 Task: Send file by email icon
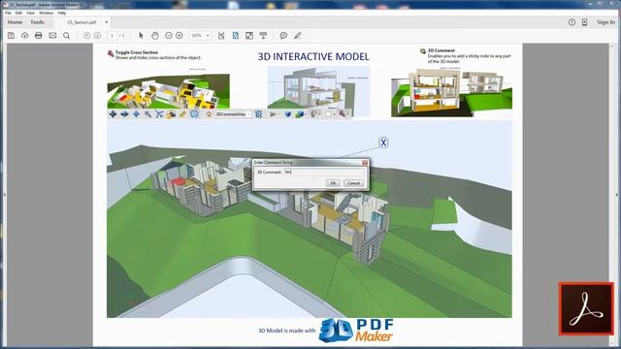(x=52, y=35)
